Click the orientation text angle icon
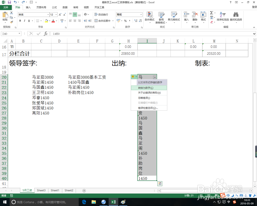The width and height of the screenshot is (257, 206). pyautogui.click(x=86, y=15)
